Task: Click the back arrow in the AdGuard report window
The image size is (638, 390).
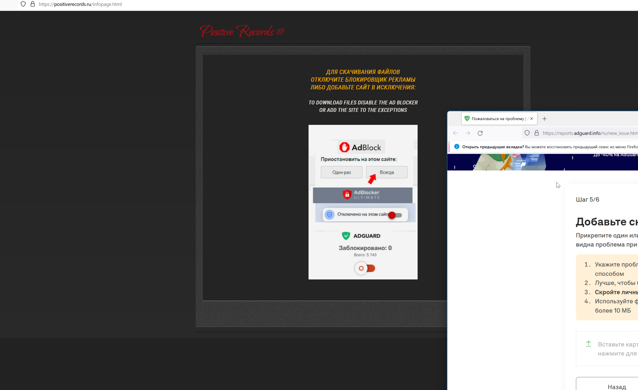Action: [455, 133]
